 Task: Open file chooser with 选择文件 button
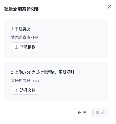pyautogui.click(x=25, y=90)
